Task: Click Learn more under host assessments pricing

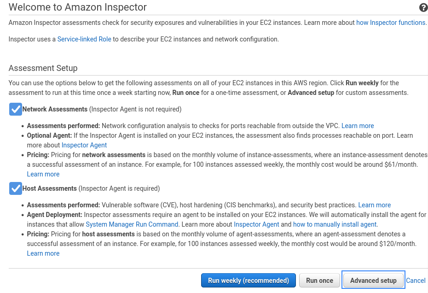Action: (x=43, y=253)
